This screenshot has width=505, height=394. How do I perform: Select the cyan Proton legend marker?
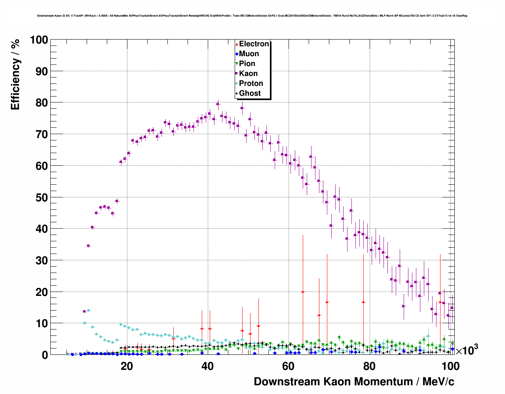[237, 83]
